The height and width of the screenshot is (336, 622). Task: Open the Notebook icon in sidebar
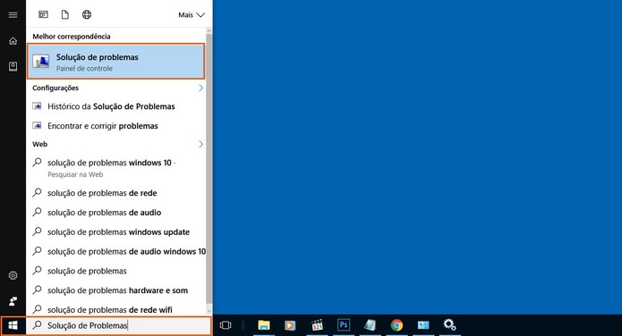tap(13, 66)
